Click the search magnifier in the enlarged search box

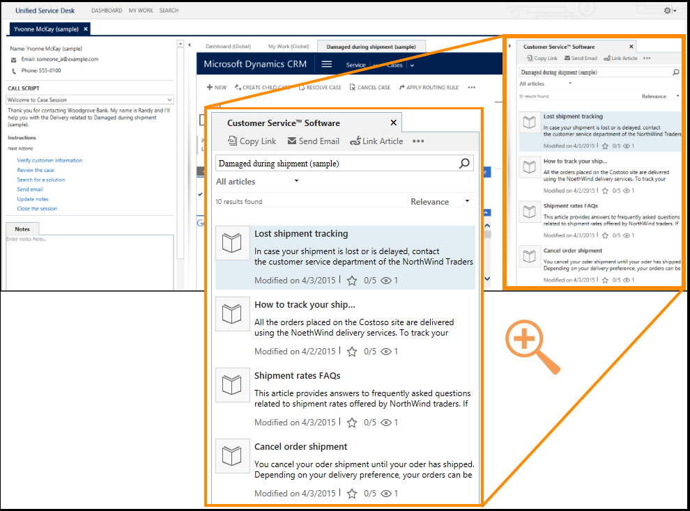click(464, 164)
